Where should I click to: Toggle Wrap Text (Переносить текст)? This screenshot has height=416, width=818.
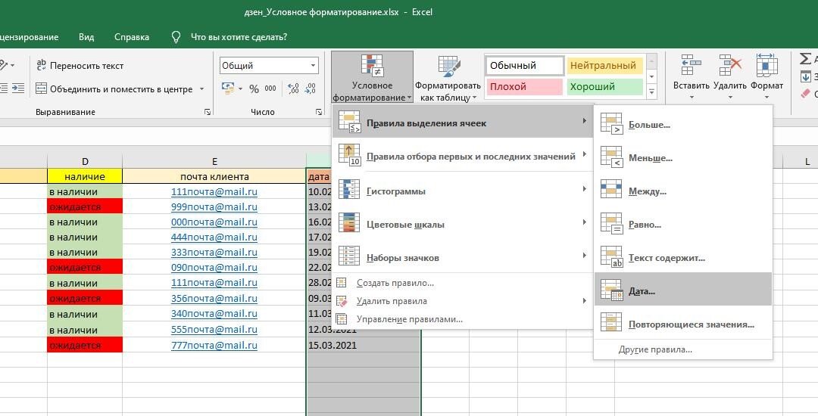pos(80,66)
